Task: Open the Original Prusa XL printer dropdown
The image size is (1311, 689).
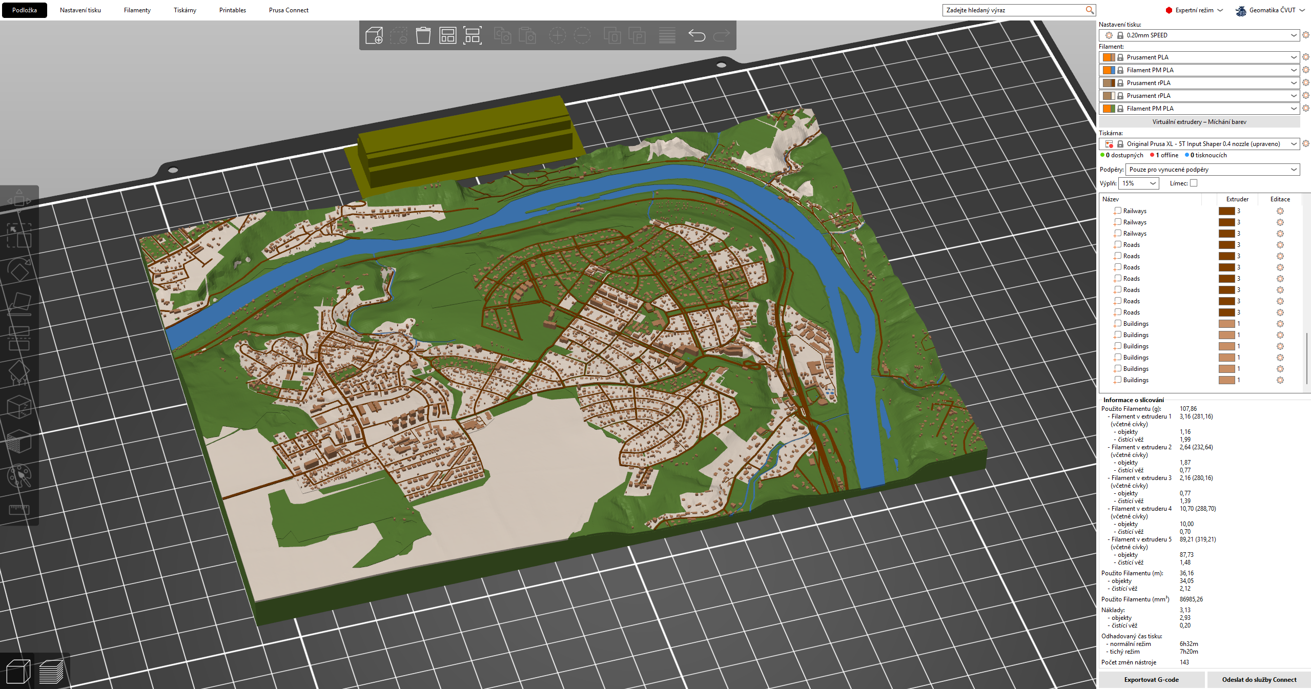Action: pos(1199,144)
